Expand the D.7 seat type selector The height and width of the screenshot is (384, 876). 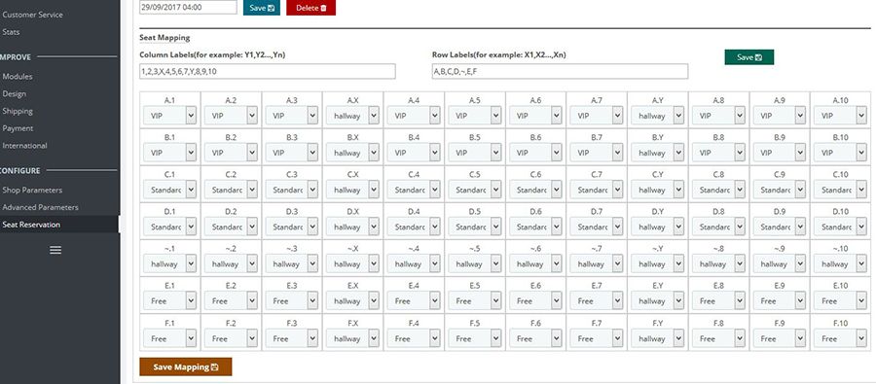coord(597,227)
